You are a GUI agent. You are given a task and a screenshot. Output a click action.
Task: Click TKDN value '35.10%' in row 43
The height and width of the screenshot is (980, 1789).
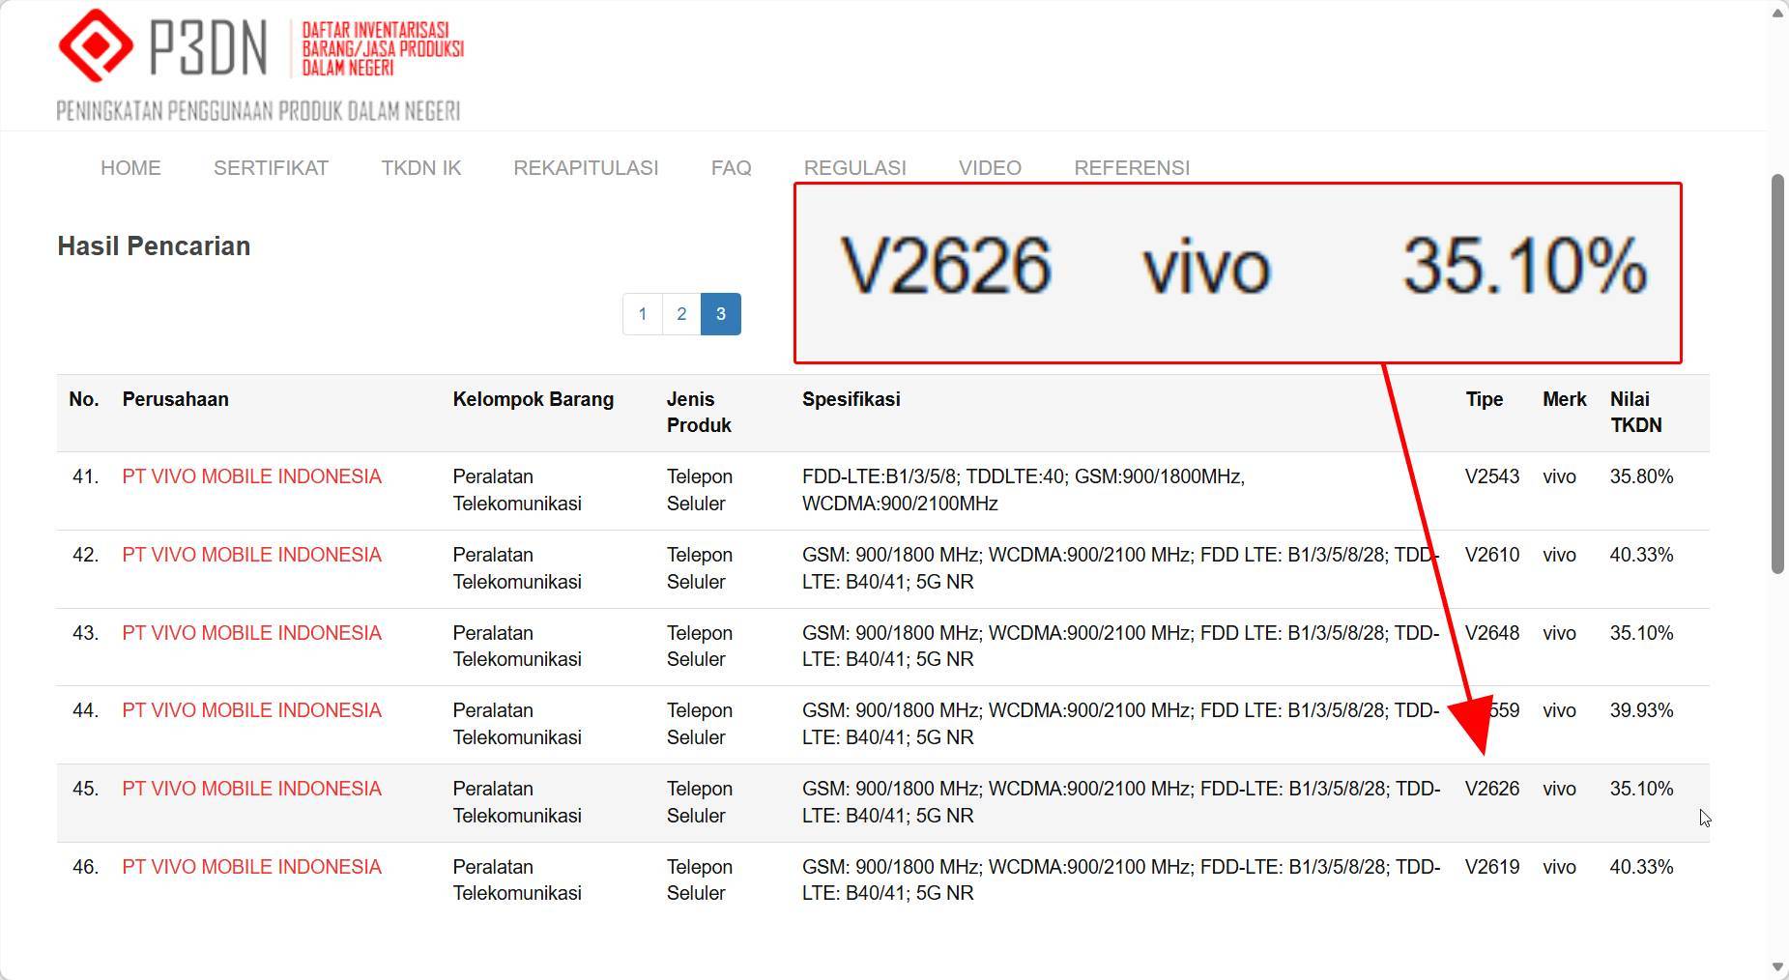(x=1641, y=633)
